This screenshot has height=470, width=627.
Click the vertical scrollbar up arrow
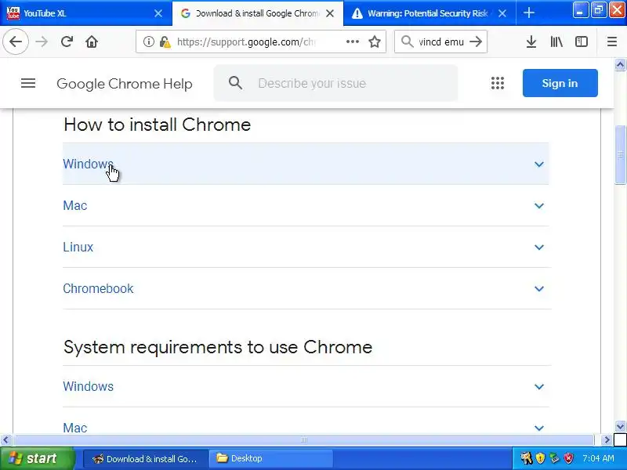[x=620, y=64]
